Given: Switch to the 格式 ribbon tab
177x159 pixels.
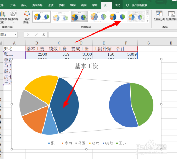Looking at the screenshot, I should 117,5.
